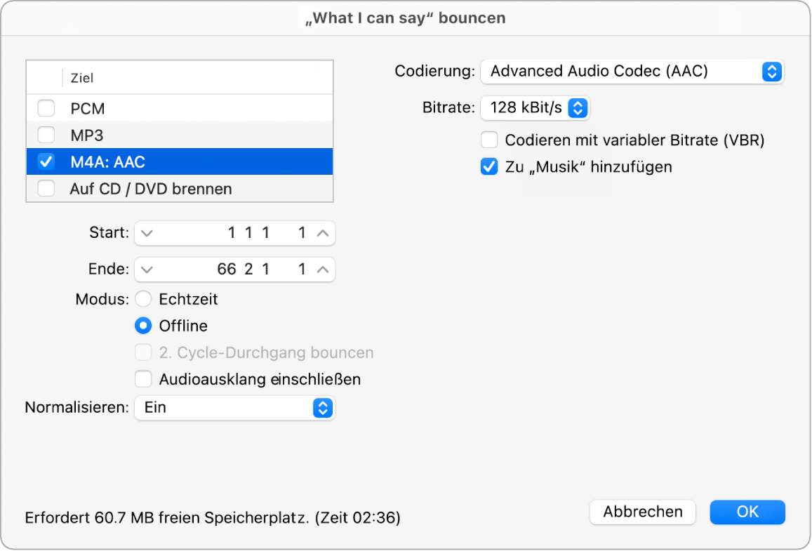Select the Echtzeit mode radio button
Image resolution: width=812 pixels, height=551 pixels.
(x=143, y=299)
